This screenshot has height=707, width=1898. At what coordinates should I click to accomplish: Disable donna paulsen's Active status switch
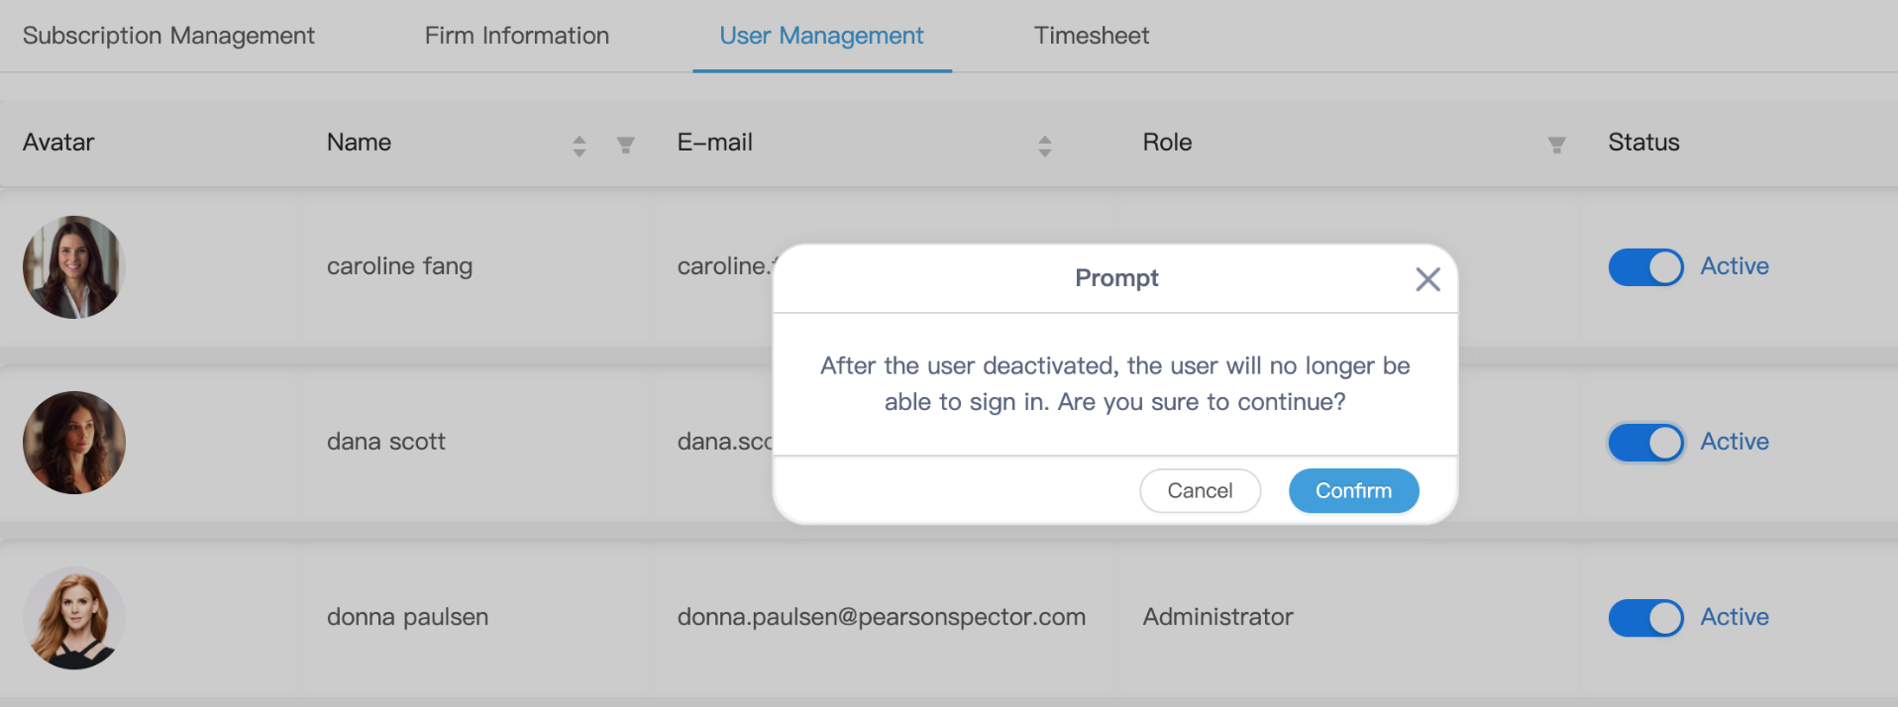pyautogui.click(x=1645, y=618)
